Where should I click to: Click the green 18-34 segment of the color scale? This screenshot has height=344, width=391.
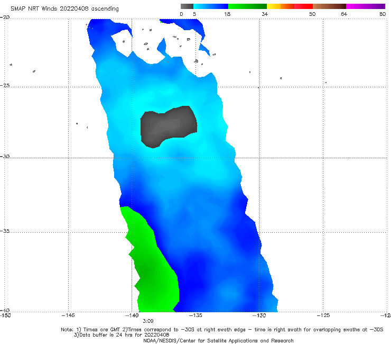247,6
